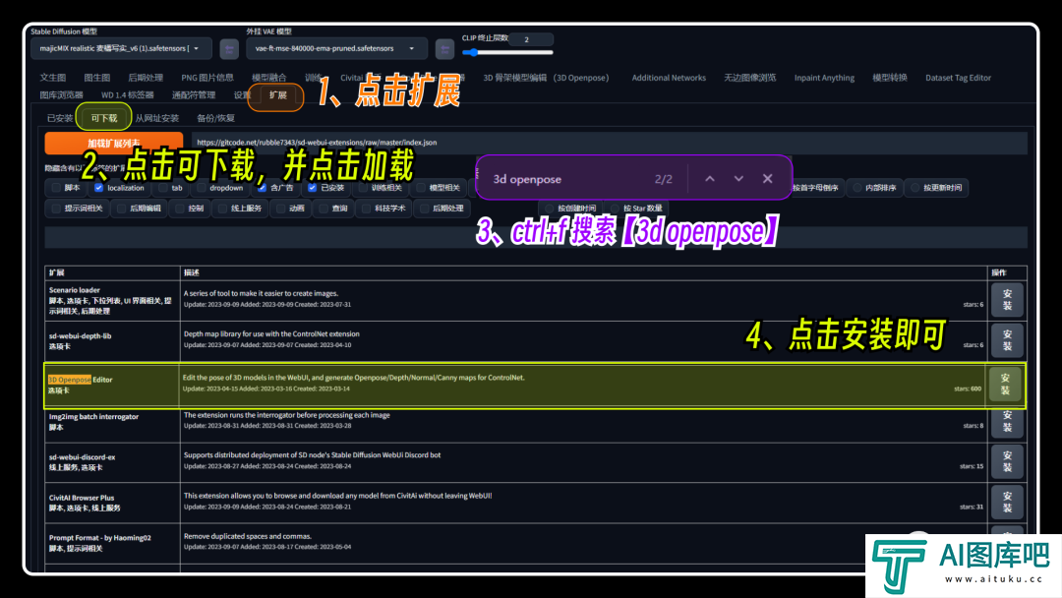The width and height of the screenshot is (1062, 598).
Task: Toggle the 模型相关 filter checkbox
Action: click(x=421, y=188)
